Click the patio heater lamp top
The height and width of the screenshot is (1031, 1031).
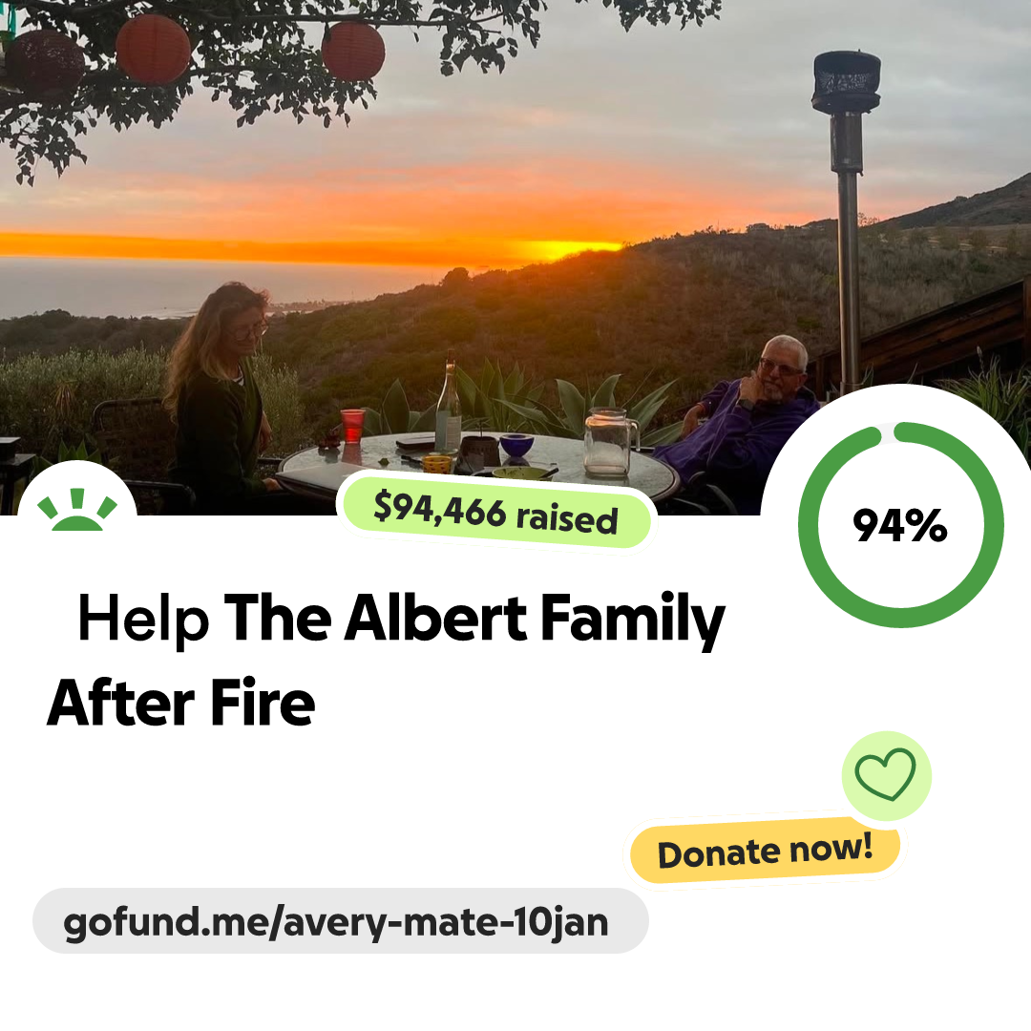point(846,82)
